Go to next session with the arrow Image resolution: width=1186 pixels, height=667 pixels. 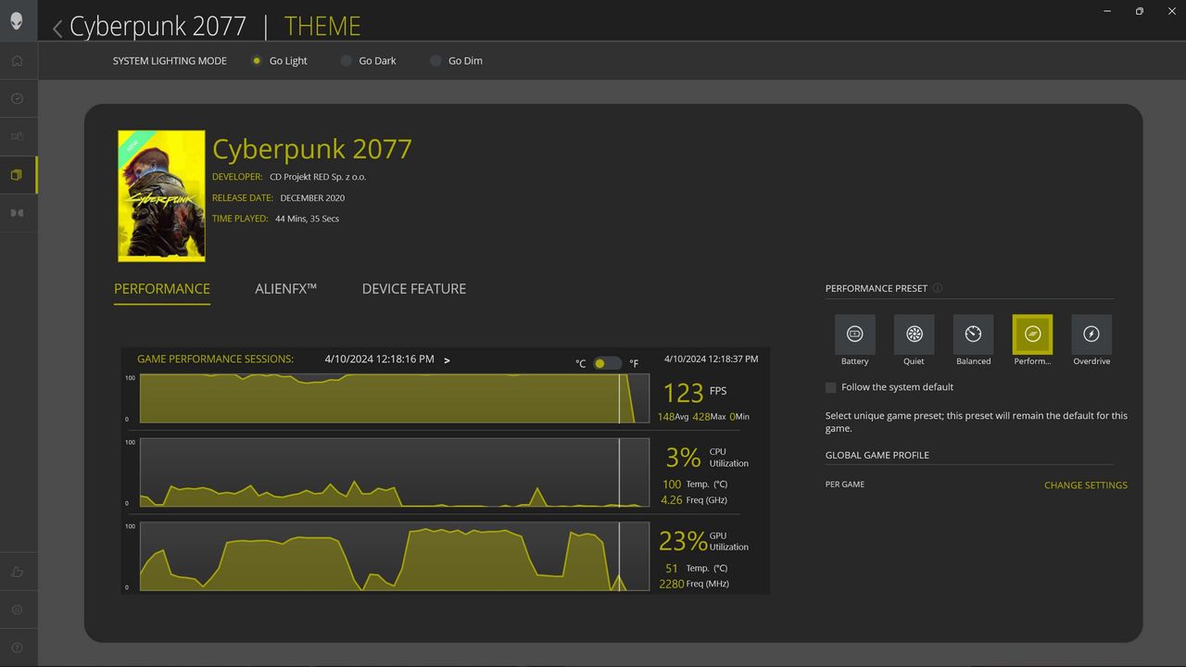[447, 360]
